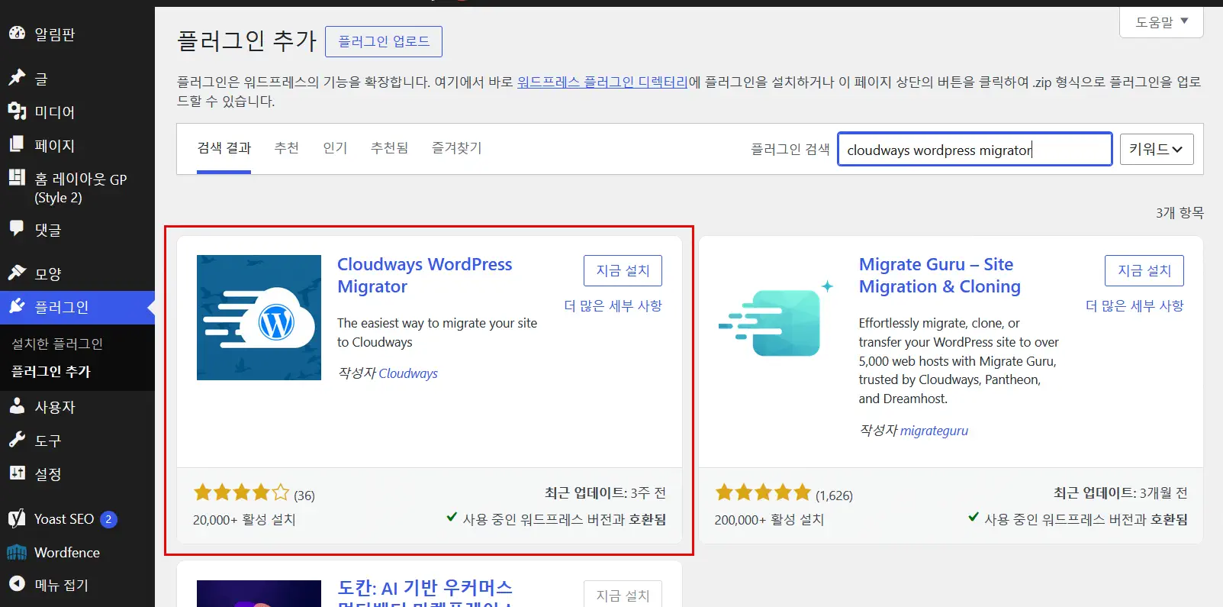Viewport: 1223px width, 607px height.
Task: Open the 페이지 menu item
Action: [x=77, y=145]
